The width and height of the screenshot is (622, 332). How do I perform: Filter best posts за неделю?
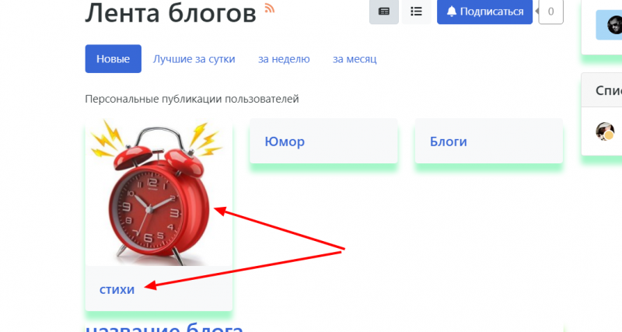tap(284, 59)
